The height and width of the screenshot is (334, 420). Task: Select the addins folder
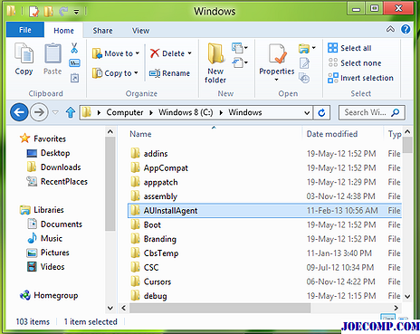tap(264, 154)
